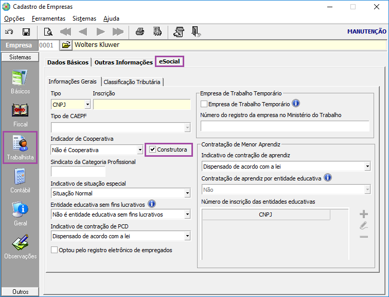Go to first record with double-left arrow

(x=65, y=32)
